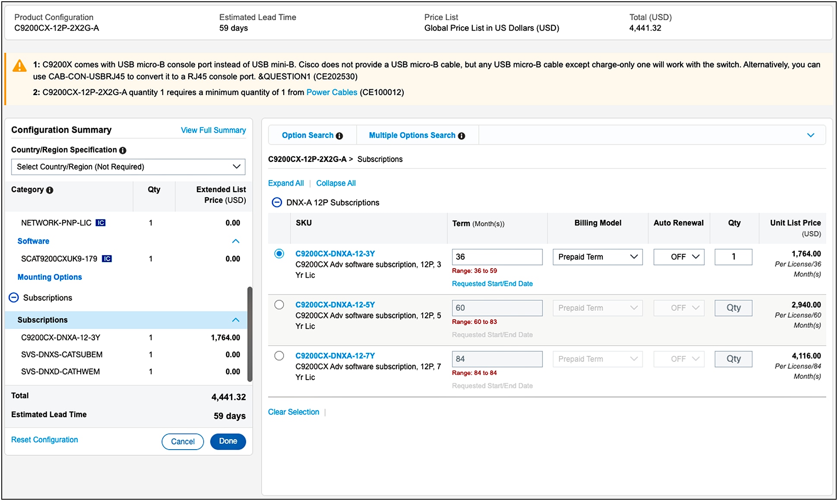838x501 pixels.
Task: Follow the Power Cables link in warning
Action: pyautogui.click(x=332, y=92)
